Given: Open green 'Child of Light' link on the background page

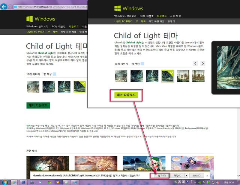Looking at the screenshot, I should (x=46, y=53).
